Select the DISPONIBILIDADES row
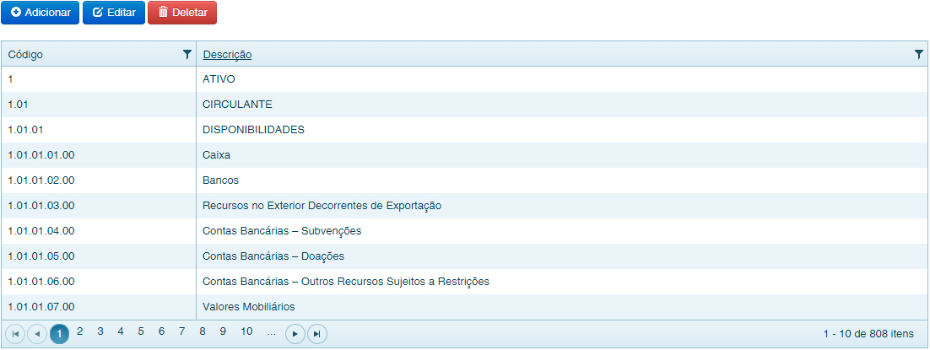Image resolution: width=930 pixels, height=350 pixels. tap(464, 129)
